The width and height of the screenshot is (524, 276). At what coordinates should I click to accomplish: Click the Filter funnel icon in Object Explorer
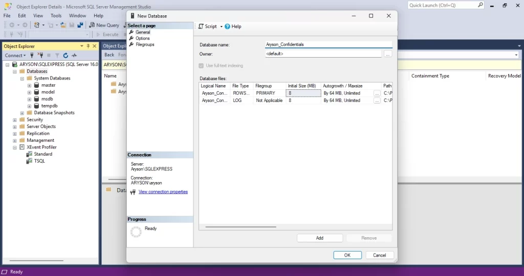pos(57,55)
